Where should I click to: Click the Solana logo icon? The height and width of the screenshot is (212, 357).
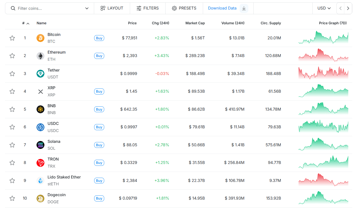40,145
